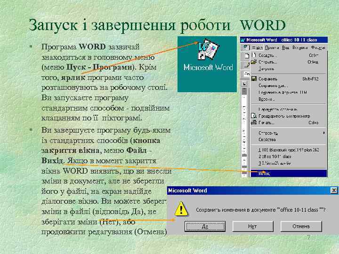Click the slide title "Запуск і завершення роботи WORD"
This screenshot has height=254, width=339.
pos(157,25)
